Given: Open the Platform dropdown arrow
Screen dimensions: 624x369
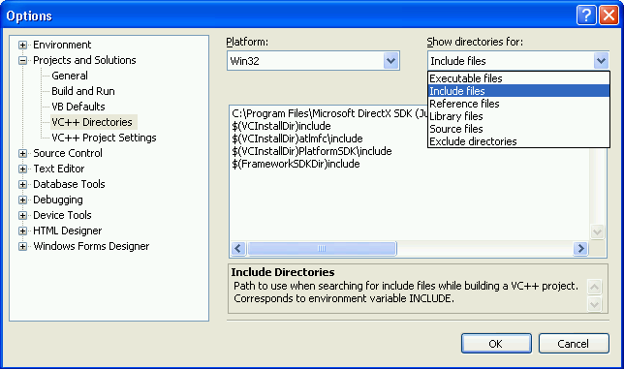Looking at the screenshot, I should tap(391, 61).
